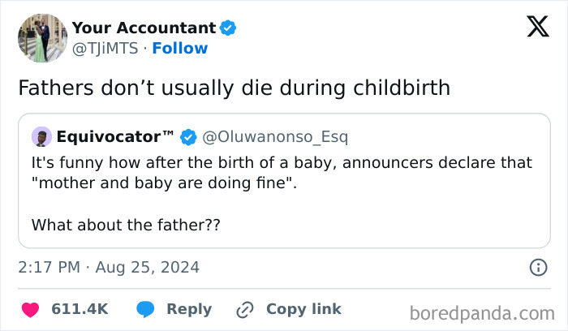Click the copy link chain icon
The height and width of the screenshot is (331, 568).
point(245,309)
